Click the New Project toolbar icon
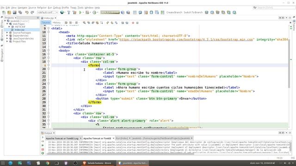 pos(9,12)
